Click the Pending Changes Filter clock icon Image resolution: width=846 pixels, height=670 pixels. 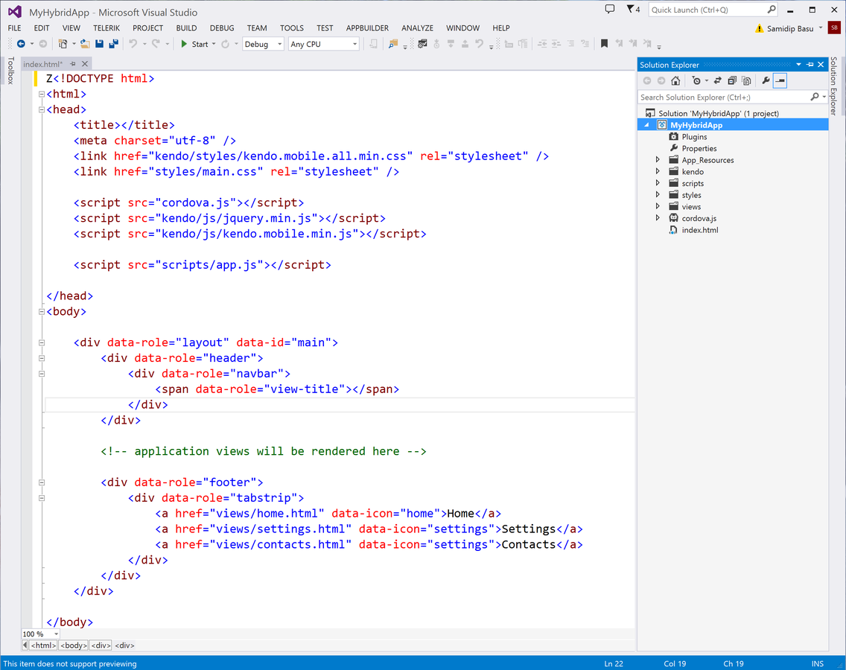(696, 80)
